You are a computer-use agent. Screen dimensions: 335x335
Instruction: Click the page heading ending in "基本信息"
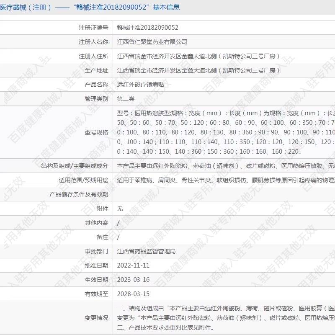point(90,8)
